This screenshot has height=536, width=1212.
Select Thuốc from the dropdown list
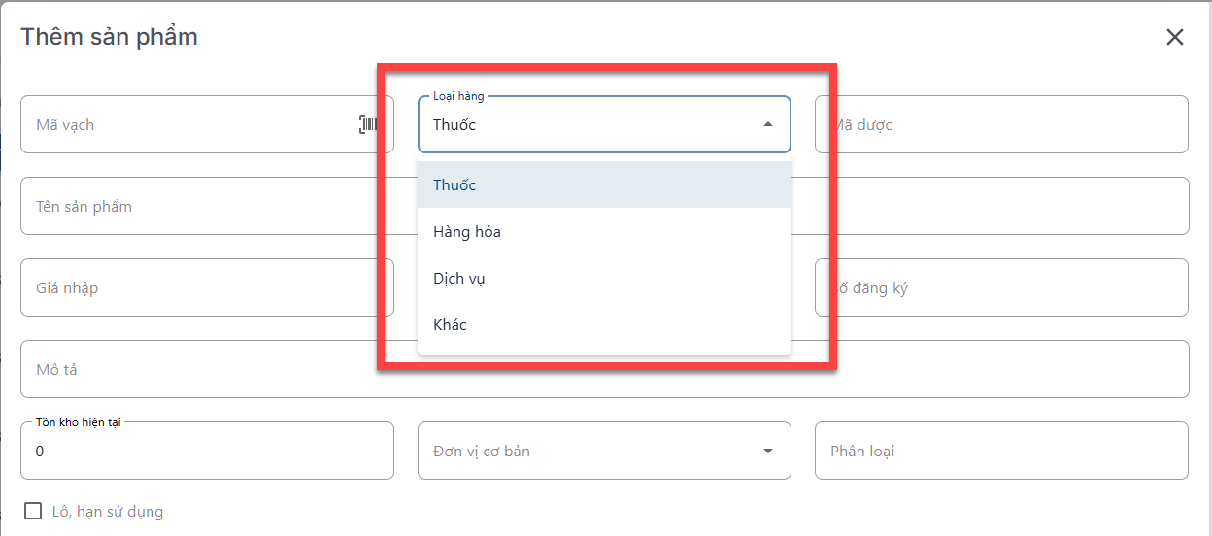tap(454, 184)
